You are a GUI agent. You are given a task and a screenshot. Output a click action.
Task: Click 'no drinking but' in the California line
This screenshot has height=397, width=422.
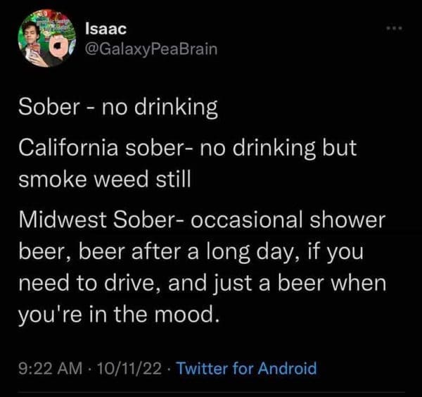tap(276, 149)
